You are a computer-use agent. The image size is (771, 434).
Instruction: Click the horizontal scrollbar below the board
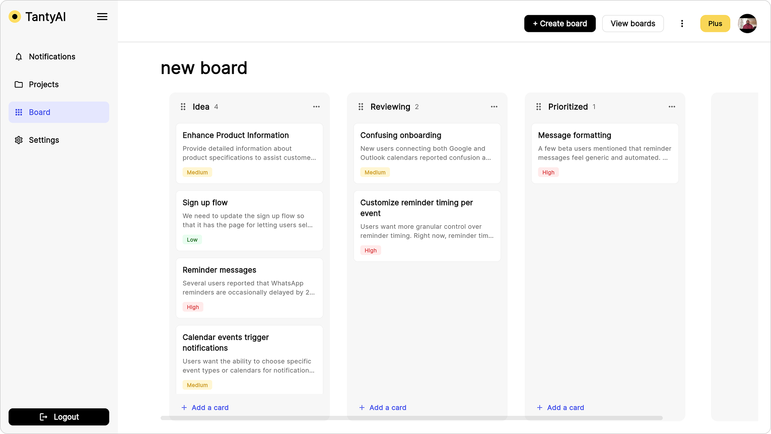pos(411,418)
